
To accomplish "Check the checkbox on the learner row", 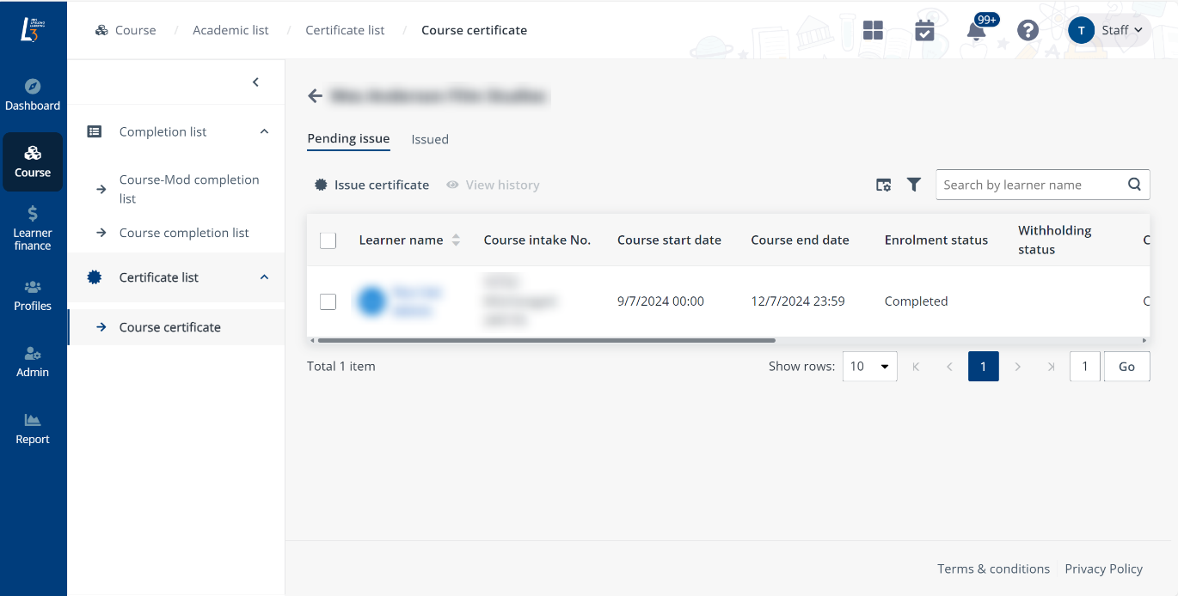I will (328, 301).
